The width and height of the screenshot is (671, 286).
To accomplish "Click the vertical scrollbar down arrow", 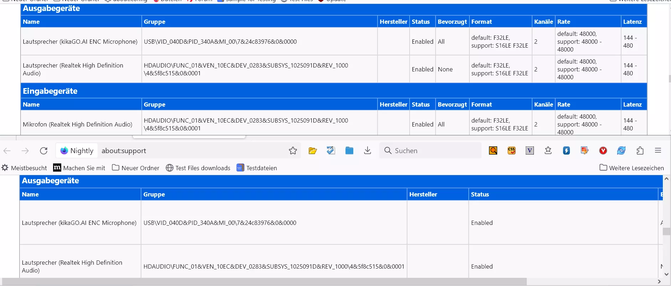I will click(666, 274).
